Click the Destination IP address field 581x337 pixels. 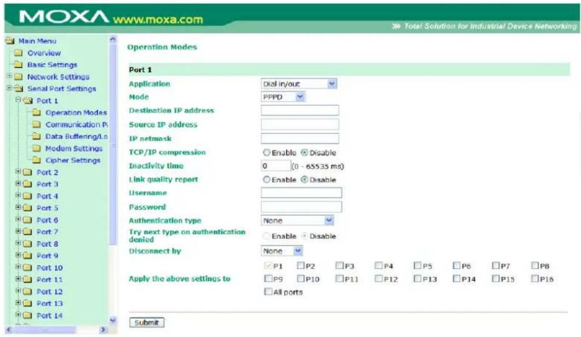coord(300,110)
